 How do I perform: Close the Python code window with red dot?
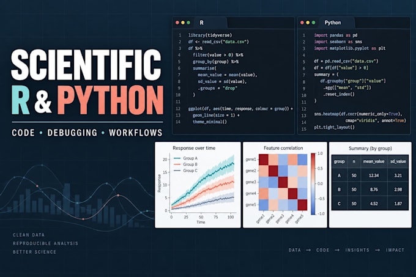pos(302,23)
